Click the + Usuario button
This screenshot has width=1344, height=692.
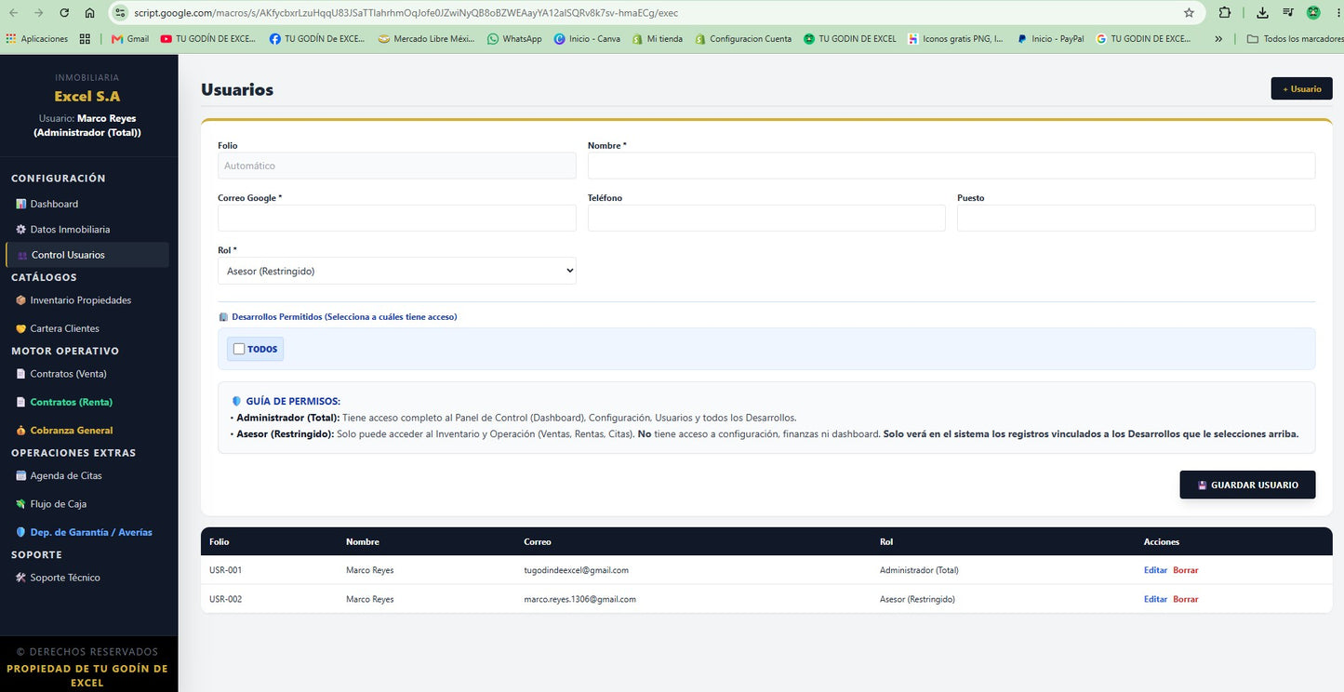(1301, 88)
